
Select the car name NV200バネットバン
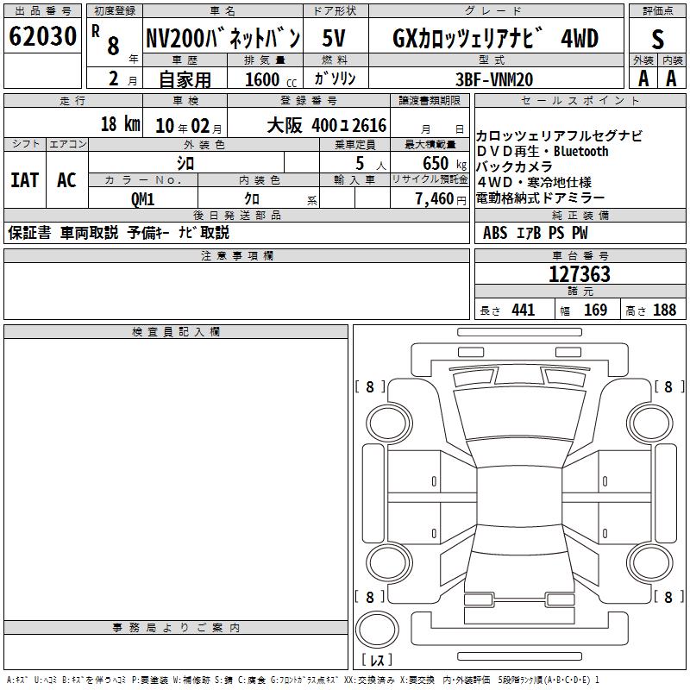223,38
